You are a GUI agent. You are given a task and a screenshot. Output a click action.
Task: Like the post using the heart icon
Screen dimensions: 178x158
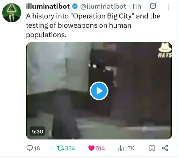pos(92,148)
